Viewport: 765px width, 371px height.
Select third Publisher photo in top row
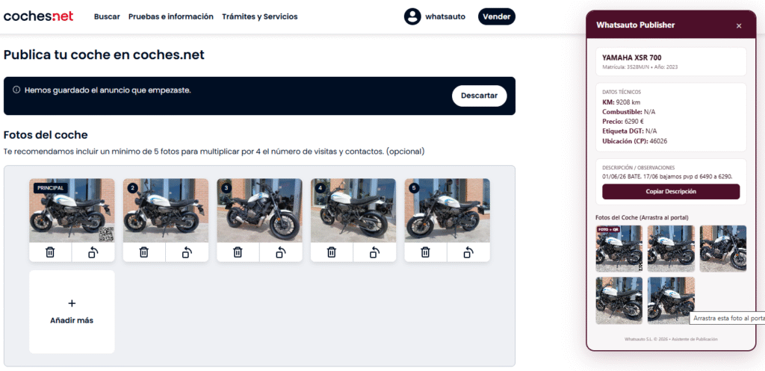click(722, 249)
